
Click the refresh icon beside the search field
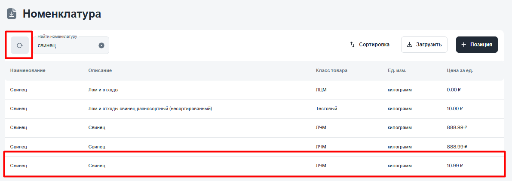(x=20, y=45)
